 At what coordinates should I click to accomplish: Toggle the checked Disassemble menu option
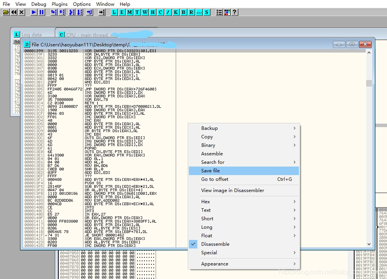244,244
